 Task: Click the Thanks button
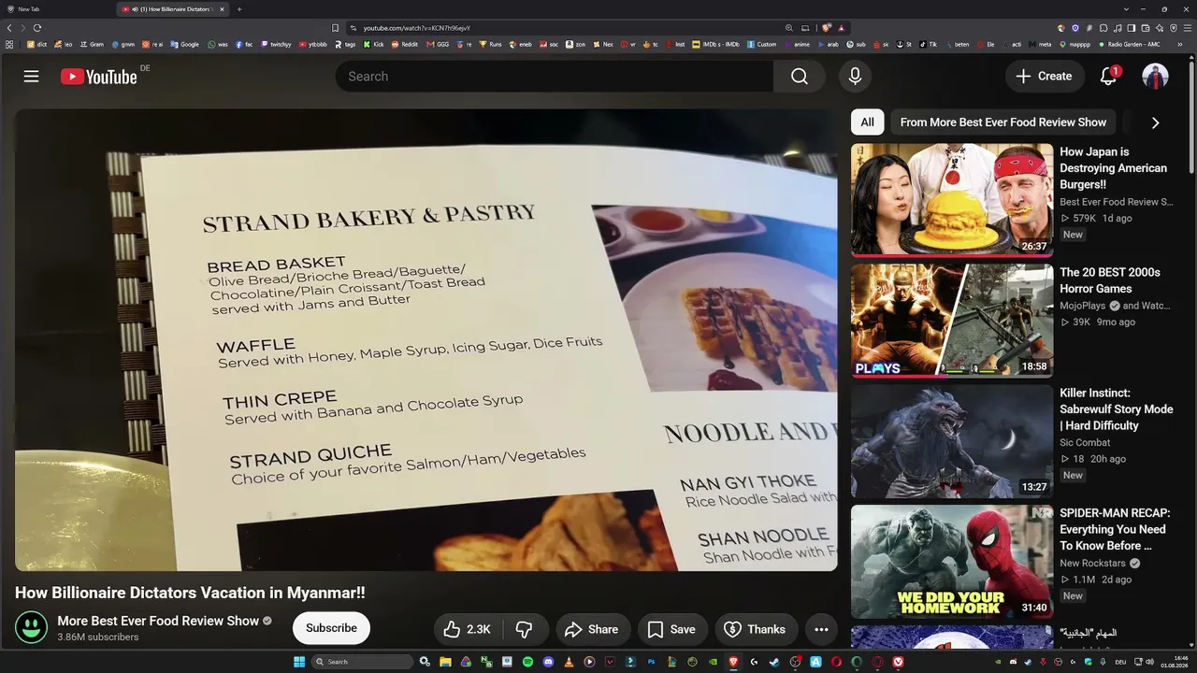[x=756, y=629]
